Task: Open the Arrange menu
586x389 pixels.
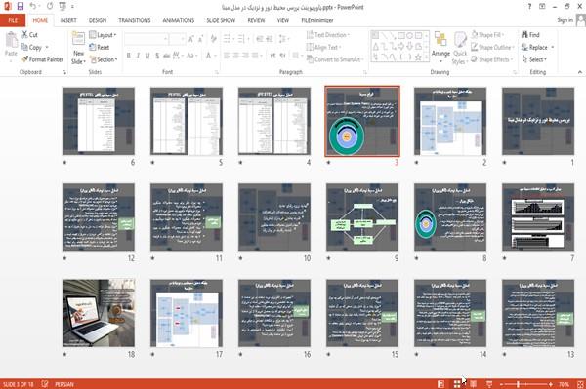Action: 440,48
